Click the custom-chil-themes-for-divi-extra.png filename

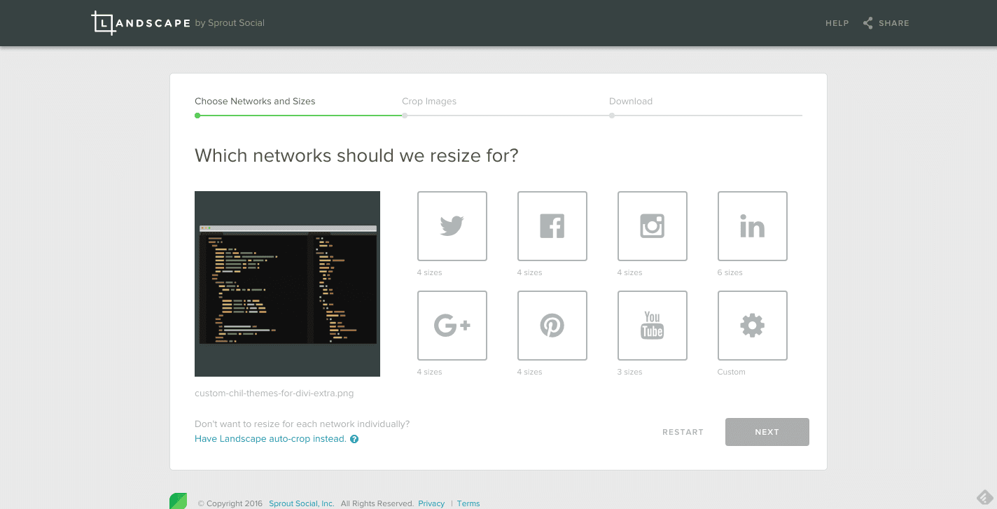click(274, 393)
